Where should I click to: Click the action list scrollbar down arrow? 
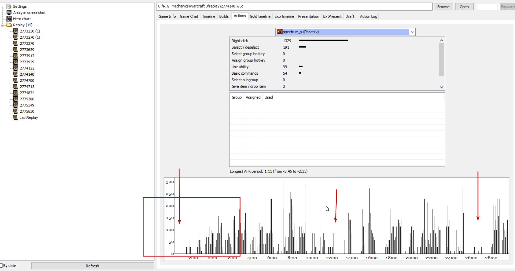(441, 87)
